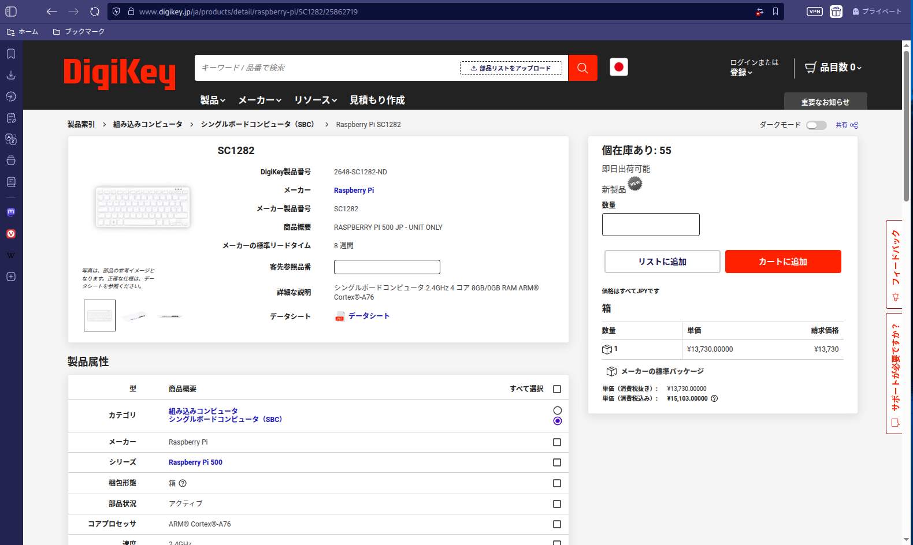Open tracker blocker shield icon

coord(116,12)
